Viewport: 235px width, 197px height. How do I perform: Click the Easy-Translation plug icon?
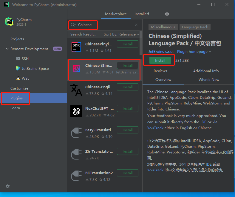76,133
